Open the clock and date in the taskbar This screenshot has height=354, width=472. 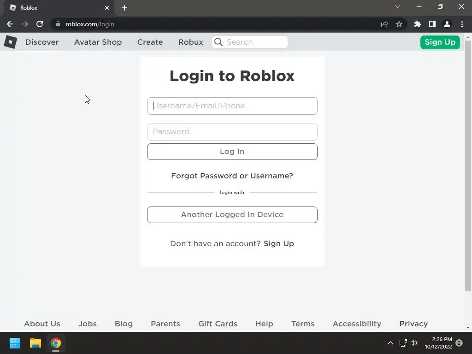point(438,343)
